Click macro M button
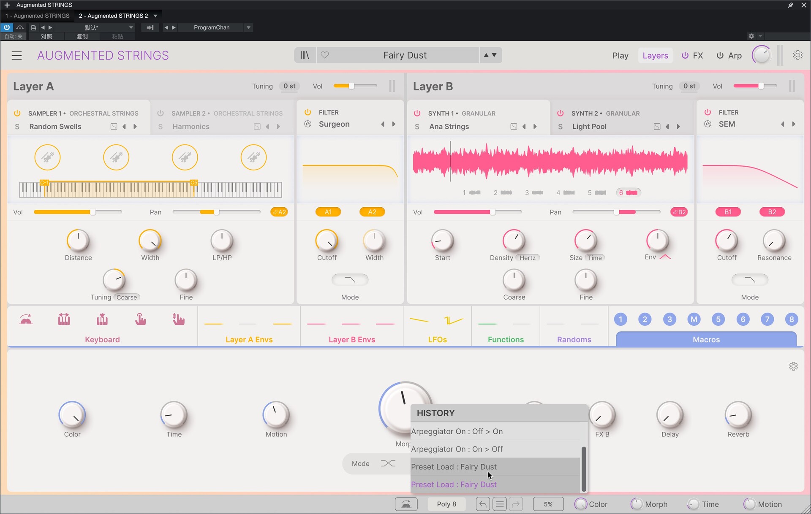This screenshot has width=811, height=514. click(694, 319)
